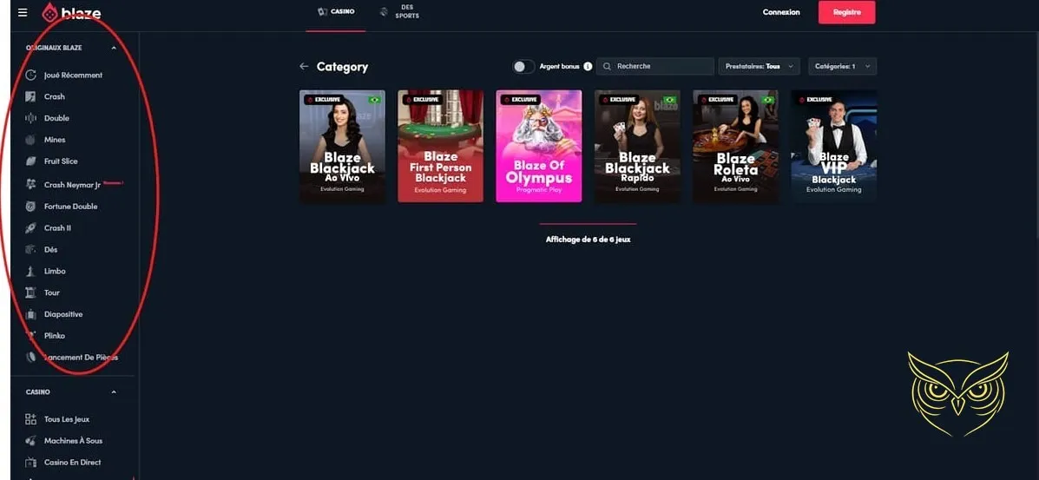Screen dimensions: 1039x480
Task: Open Tour in the sidebar
Action: point(52,293)
